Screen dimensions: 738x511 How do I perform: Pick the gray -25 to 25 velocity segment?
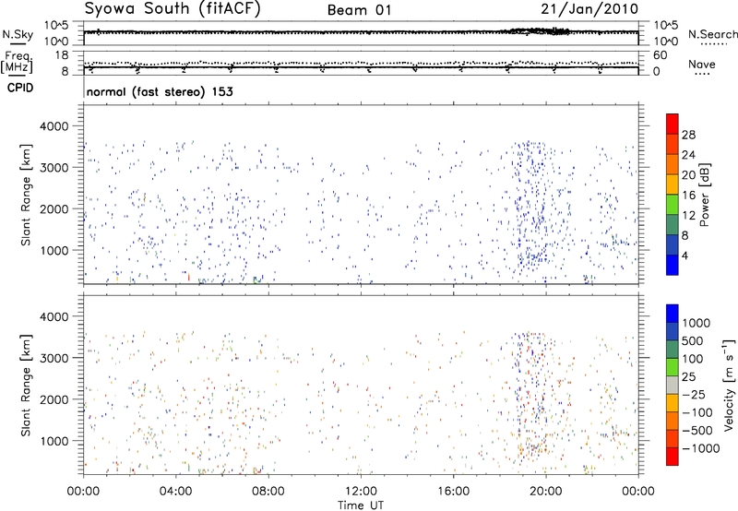click(x=673, y=385)
